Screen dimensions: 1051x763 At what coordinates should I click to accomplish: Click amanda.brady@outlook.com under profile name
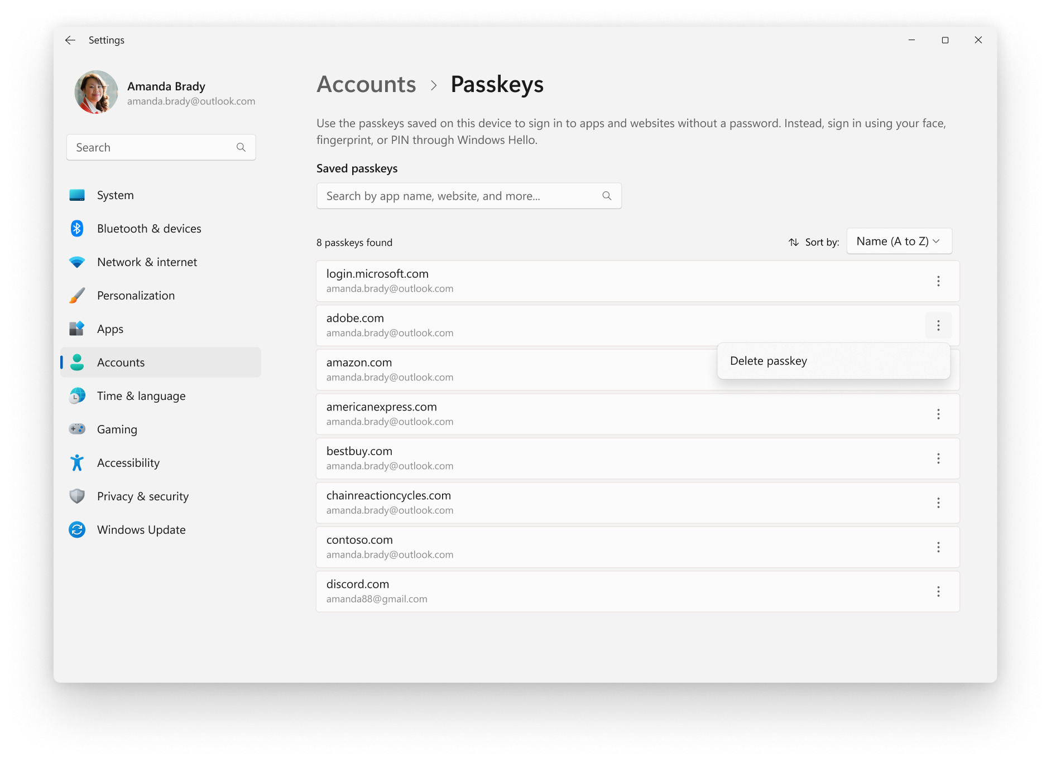point(191,101)
